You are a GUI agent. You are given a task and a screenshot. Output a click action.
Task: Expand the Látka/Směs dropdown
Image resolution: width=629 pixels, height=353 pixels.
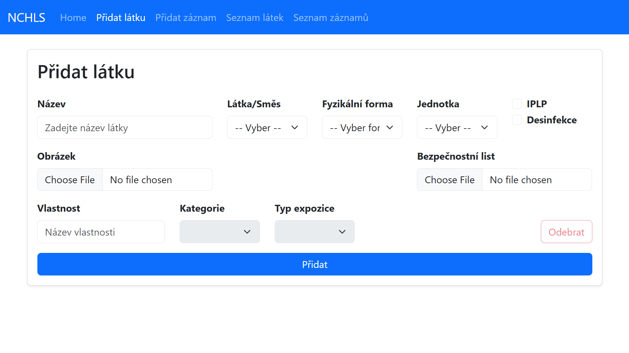click(x=267, y=128)
